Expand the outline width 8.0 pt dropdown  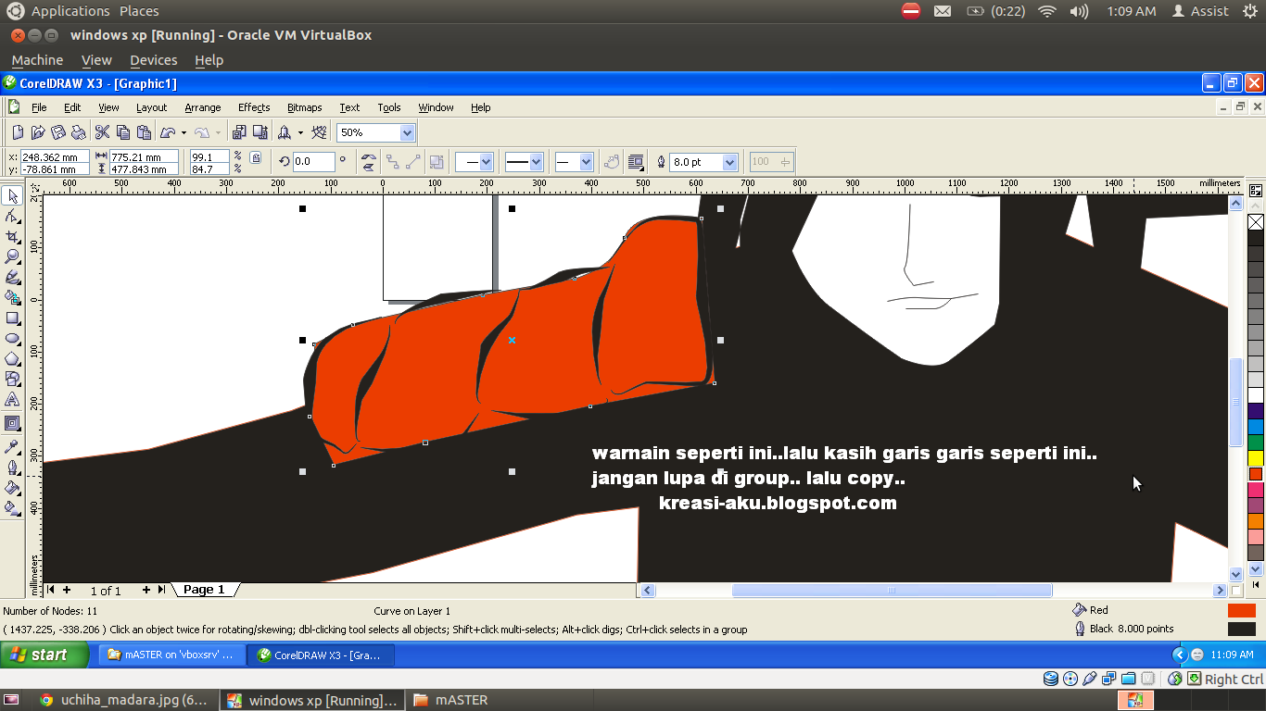[x=729, y=162]
